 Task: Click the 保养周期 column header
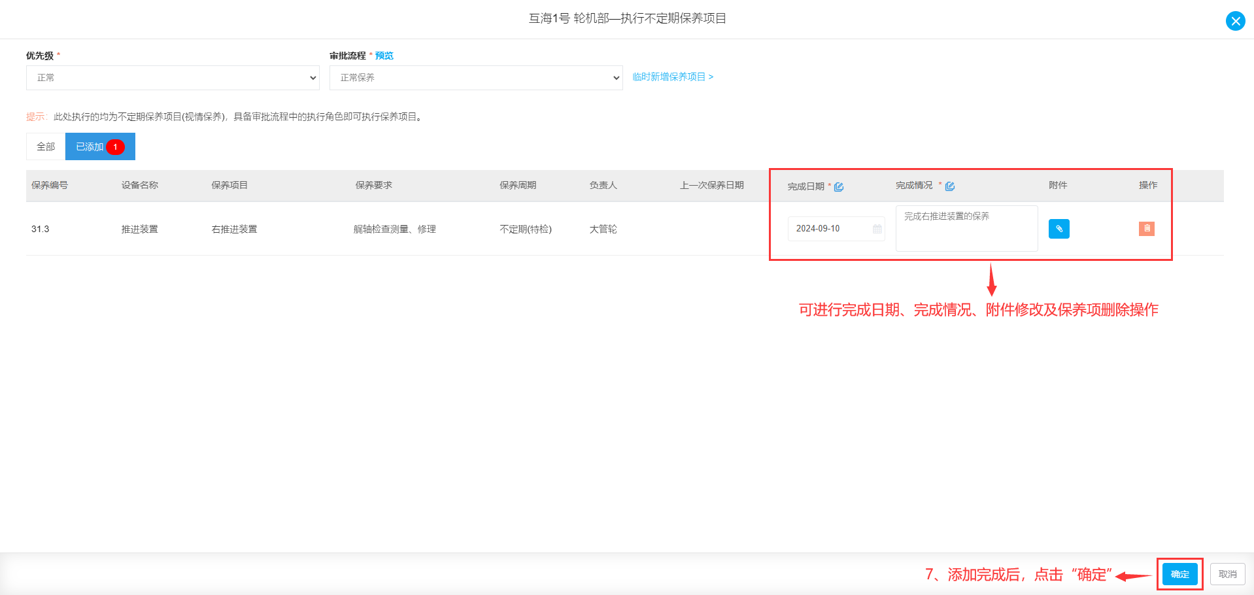coord(518,185)
